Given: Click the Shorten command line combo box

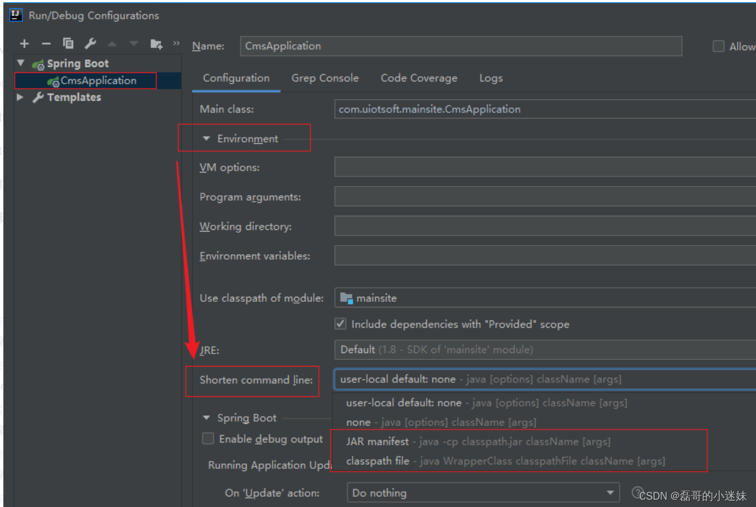Looking at the screenshot, I should pyautogui.click(x=545, y=379).
